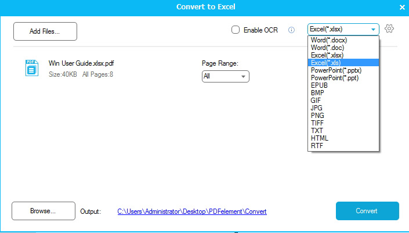Open the conversion settings gear icon
Image resolution: width=409 pixels, height=233 pixels.
click(x=389, y=28)
